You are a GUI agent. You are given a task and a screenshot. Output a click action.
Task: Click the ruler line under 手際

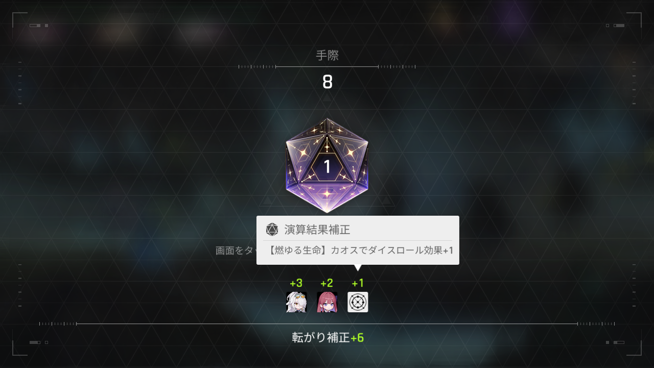pos(327,66)
